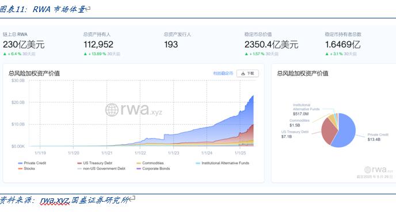Screen dimensions: 396x219
Task: Click the download arrow icon
Action: pyautogui.click(x=243, y=74)
